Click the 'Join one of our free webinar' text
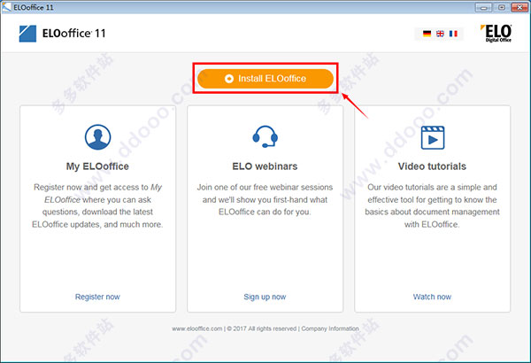The image size is (531, 363). click(265, 199)
